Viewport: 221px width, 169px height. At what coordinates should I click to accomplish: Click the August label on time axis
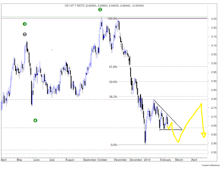[70, 160]
